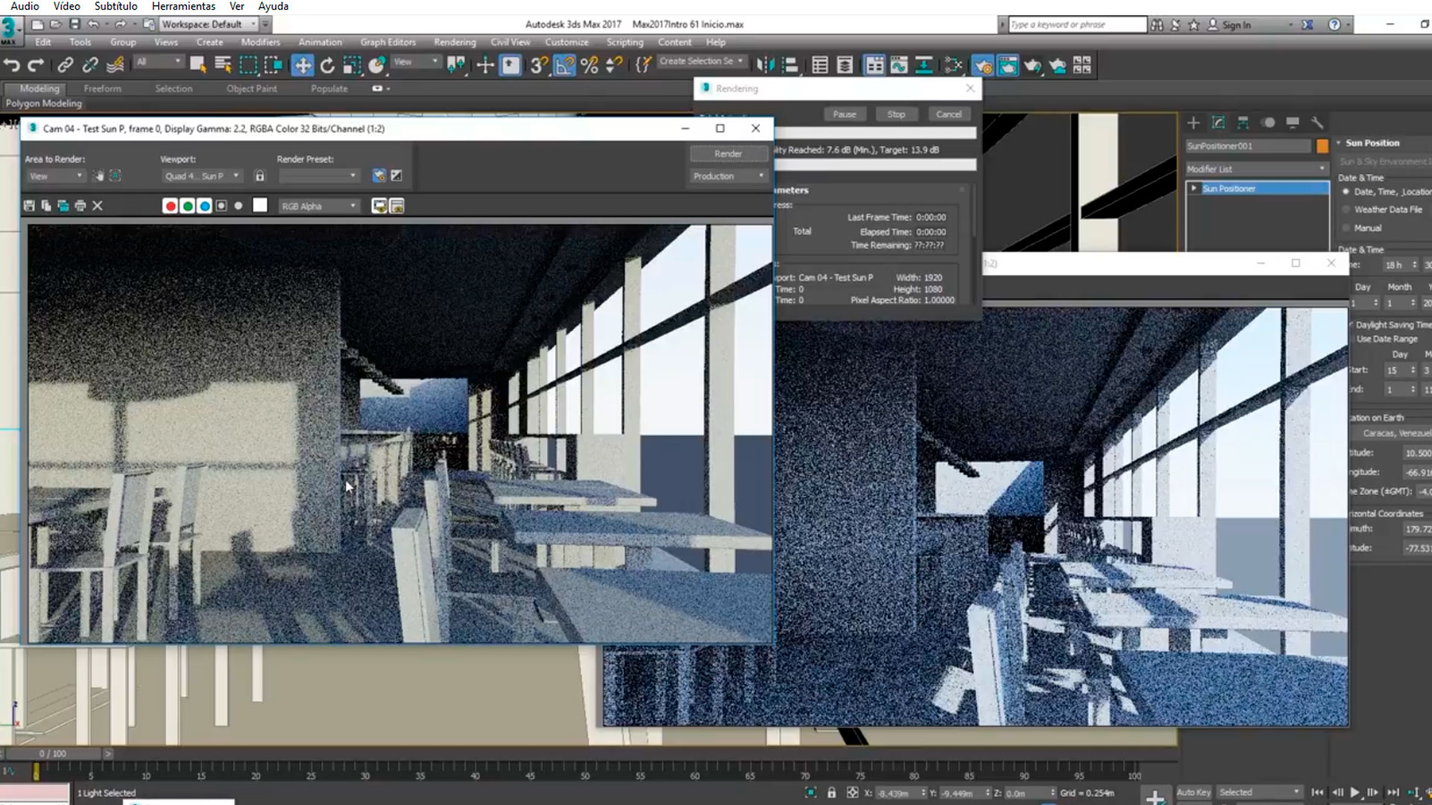Pause the rendering in progress
Screen dimensions: 1432x805
tap(844, 114)
